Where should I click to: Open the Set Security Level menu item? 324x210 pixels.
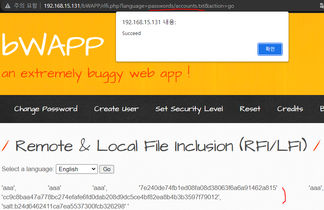coord(189,109)
